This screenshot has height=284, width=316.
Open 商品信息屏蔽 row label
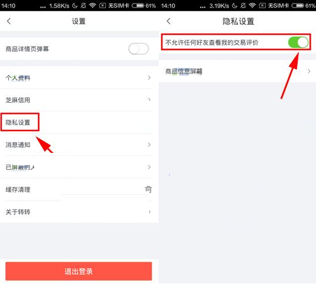tap(184, 71)
